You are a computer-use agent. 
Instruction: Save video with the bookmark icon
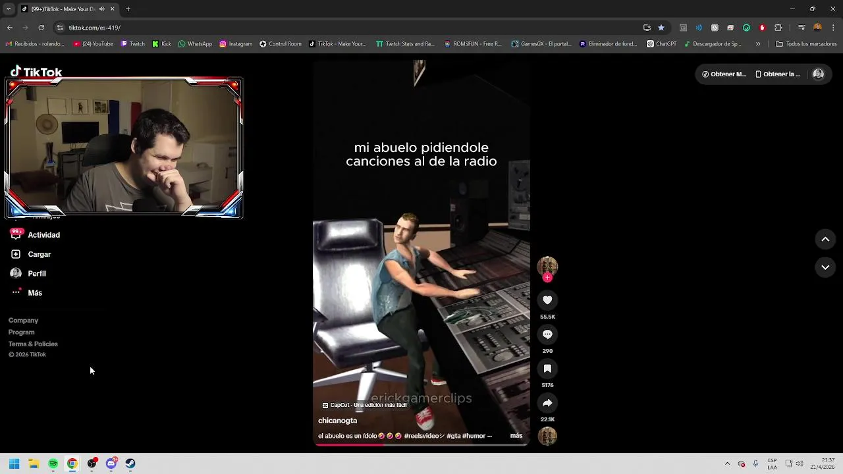[547, 369]
